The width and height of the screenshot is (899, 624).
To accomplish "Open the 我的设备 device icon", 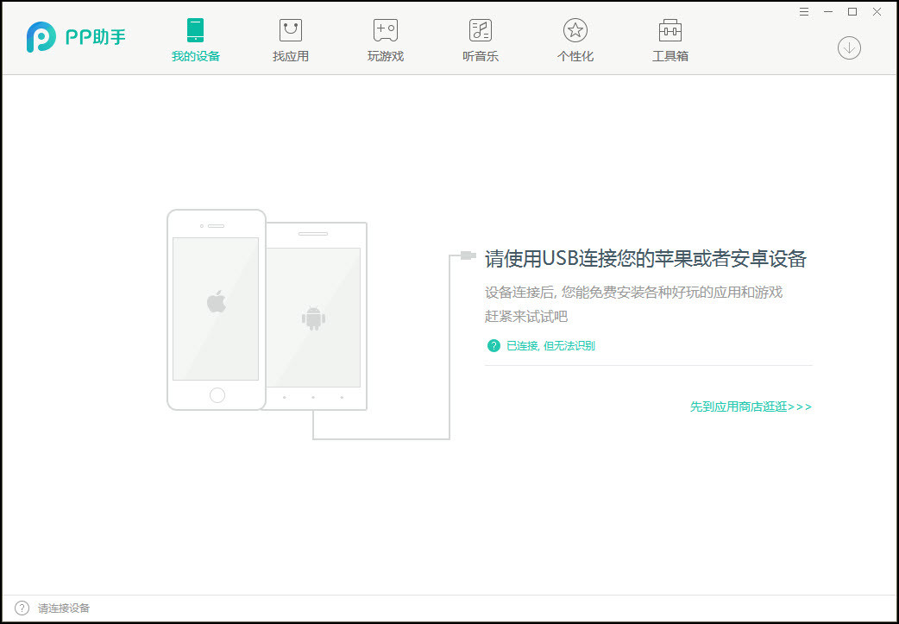I will pos(196,30).
